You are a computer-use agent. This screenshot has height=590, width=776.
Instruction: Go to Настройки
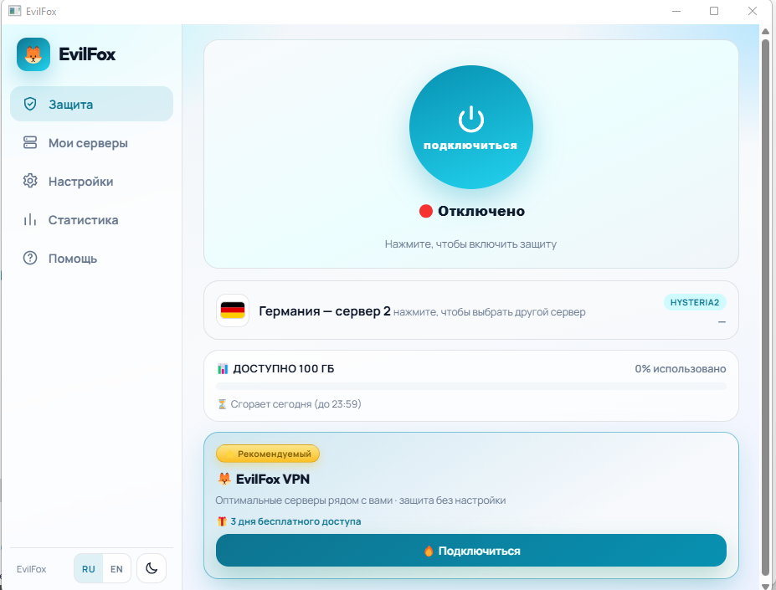(91, 181)
